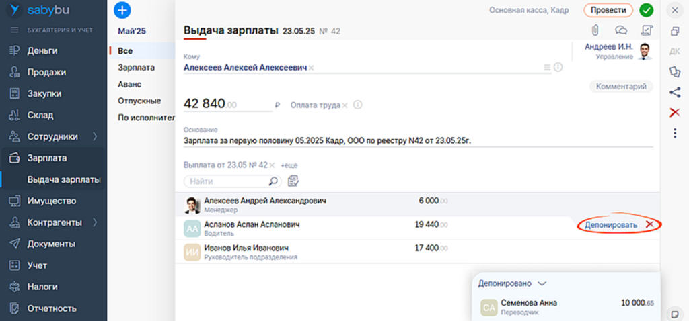Screen dimensions: 689x321
Task: Open the paperclip attachments icon
Action: pyautogui.click(x=595, y=30)
